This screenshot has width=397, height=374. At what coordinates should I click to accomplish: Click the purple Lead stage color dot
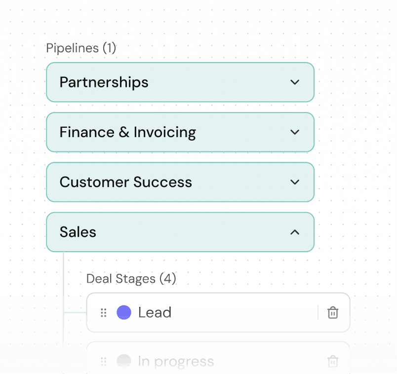(x=124, y=312)
